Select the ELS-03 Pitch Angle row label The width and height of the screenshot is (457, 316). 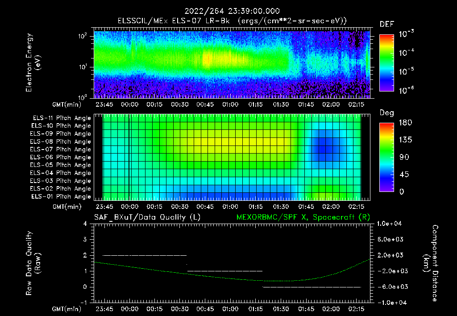(x=60, y=181)
